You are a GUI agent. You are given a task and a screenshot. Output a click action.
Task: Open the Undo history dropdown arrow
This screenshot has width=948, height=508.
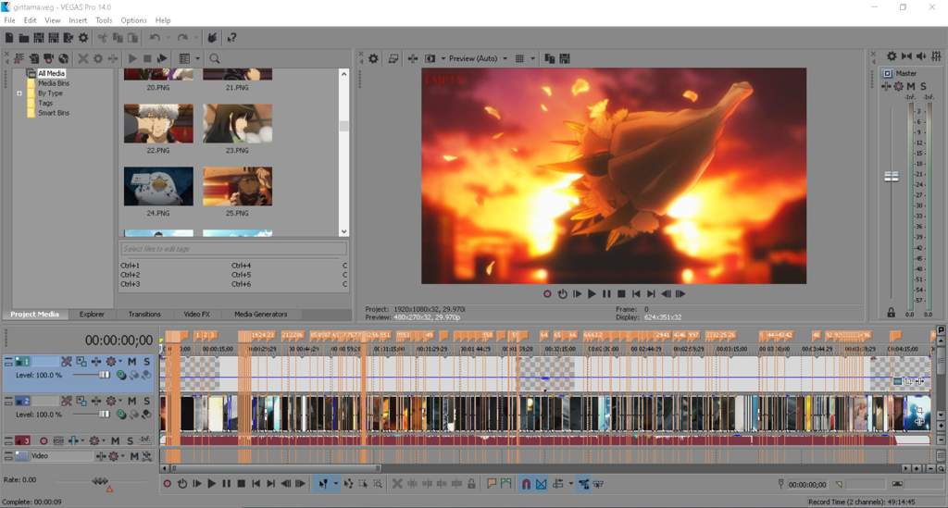[167, 38]
